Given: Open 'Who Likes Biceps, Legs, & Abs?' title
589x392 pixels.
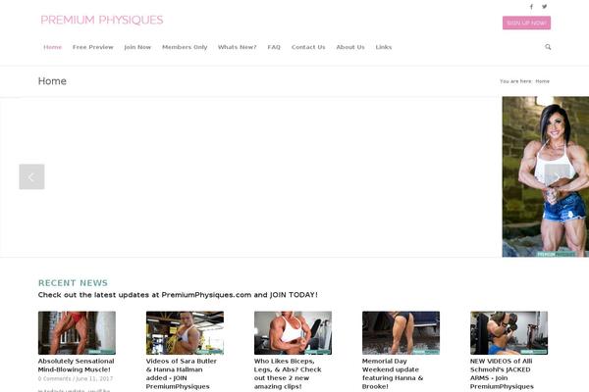Looking at the screenshot, I should 288,373.
